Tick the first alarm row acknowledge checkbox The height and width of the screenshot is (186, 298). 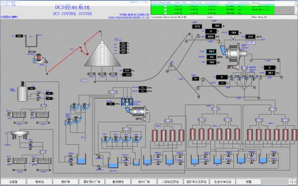(165, 6)
